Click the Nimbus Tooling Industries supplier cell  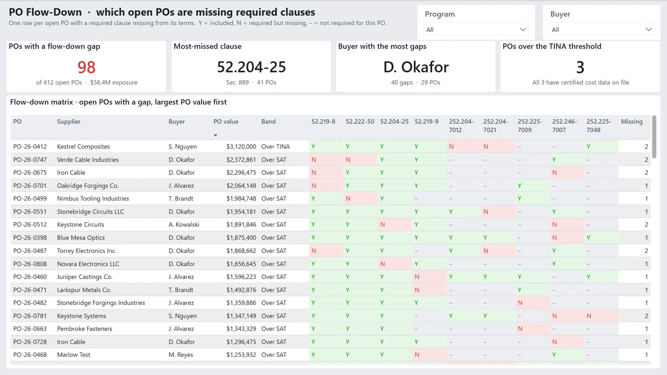coord(93,199)
